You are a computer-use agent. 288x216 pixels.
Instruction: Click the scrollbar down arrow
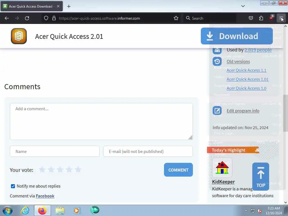(285, 202)
